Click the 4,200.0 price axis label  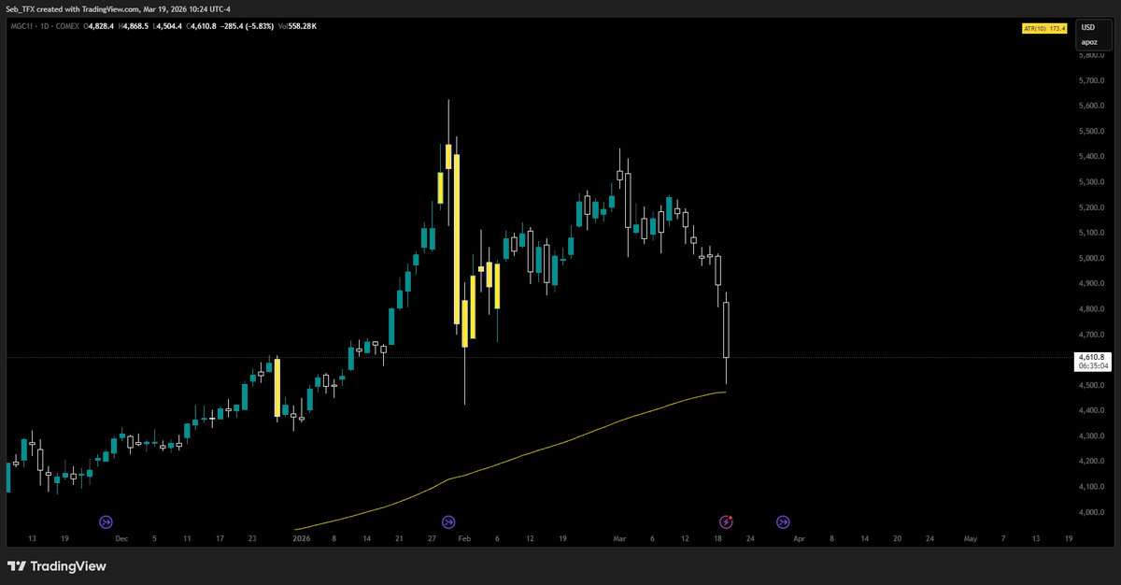tap(1093, 461)
